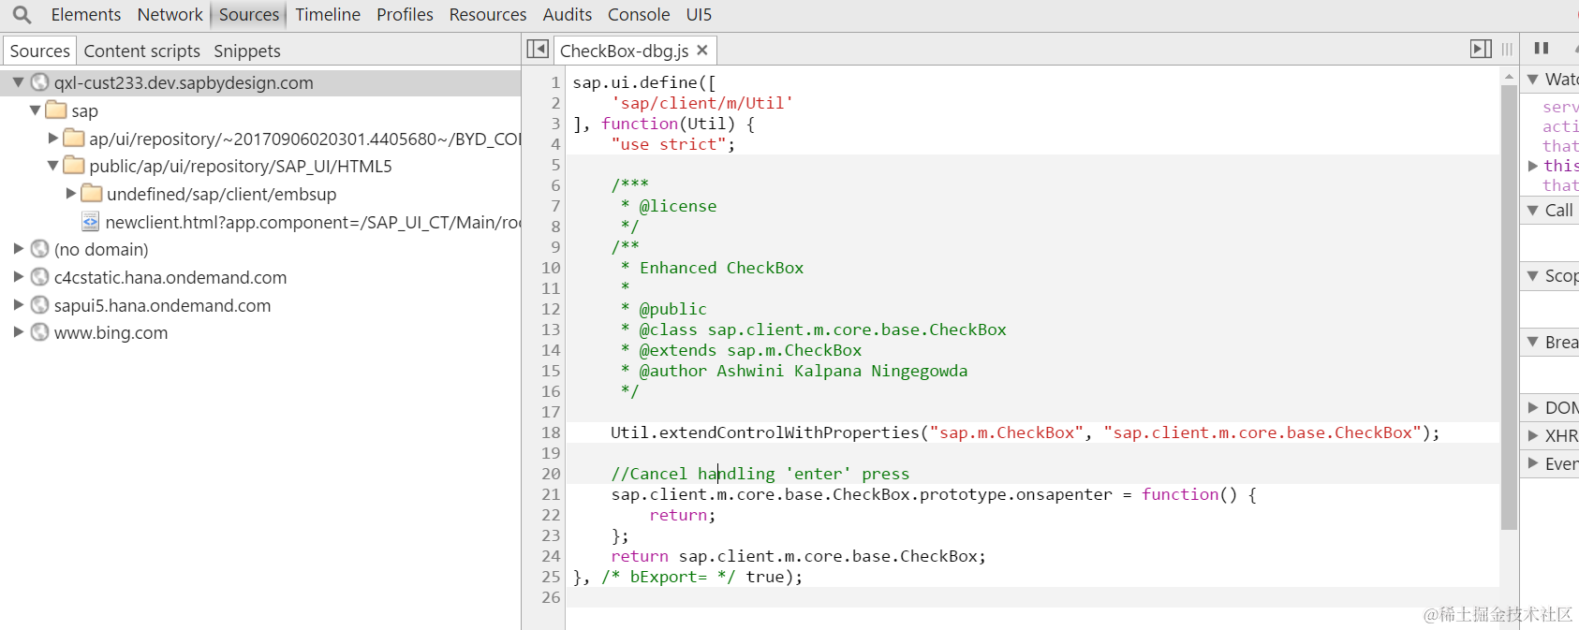Image resolution: width=1579 pixels, height=630 pixels.
Task: Click the ap/ui/repository folder icon
Action: (74, 138)
